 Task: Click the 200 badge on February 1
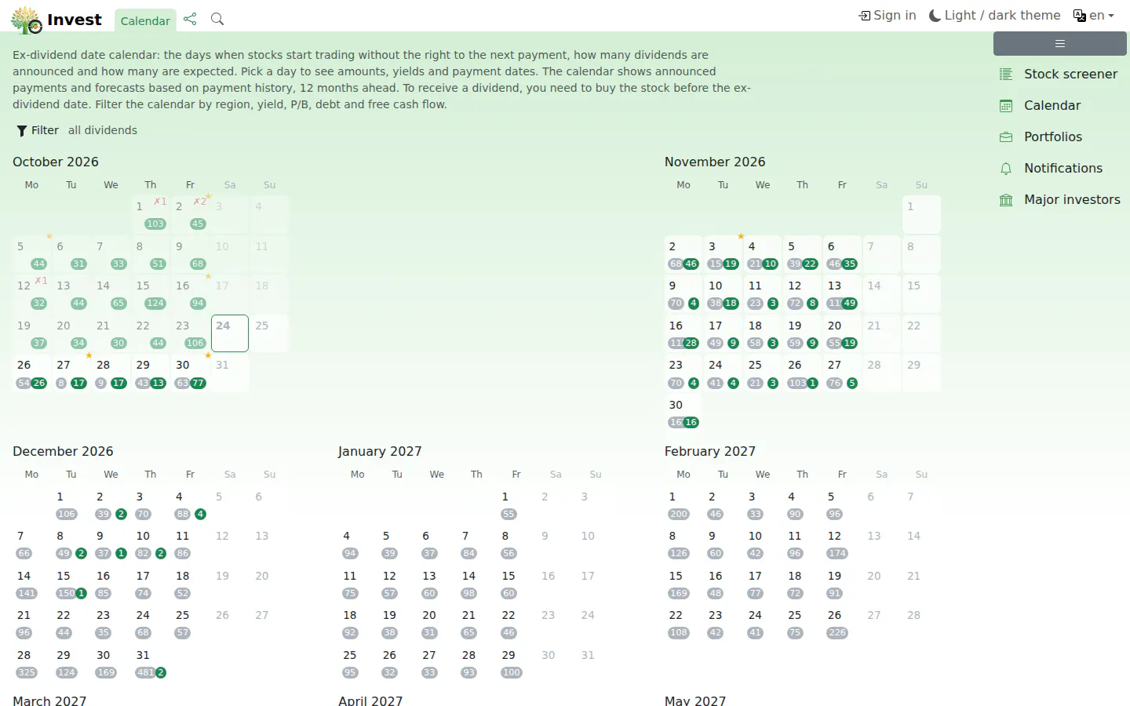(x=679, y=514)
